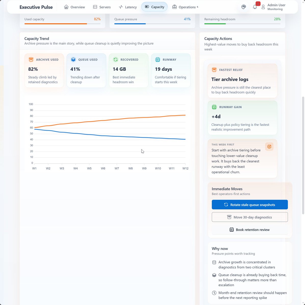305x305 pixels.
Task: Click the Runway Gain calendar icon
Action: tap(214, 107)
